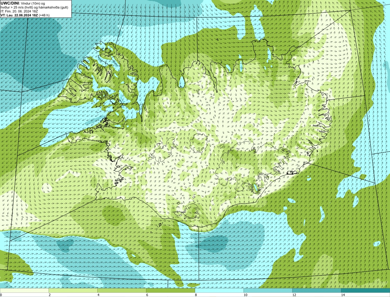The image size is (390, 297).
Task: Click the 2–4 m/s light green legend swatch
Action: 73,290
